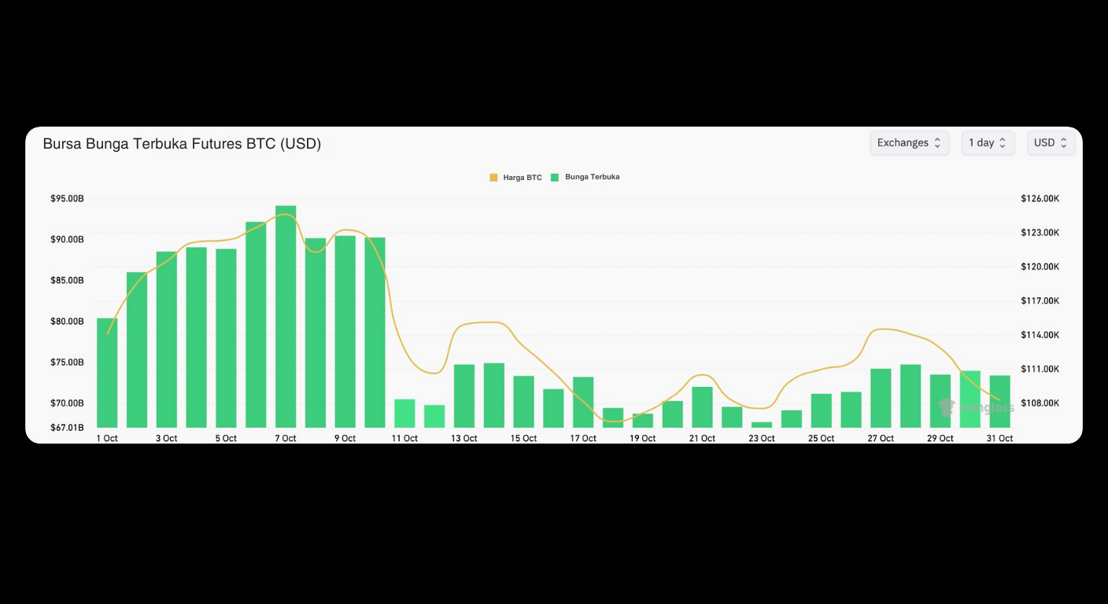Toggle the Bunga Terbuka series visibility

(x=585, y=177)
